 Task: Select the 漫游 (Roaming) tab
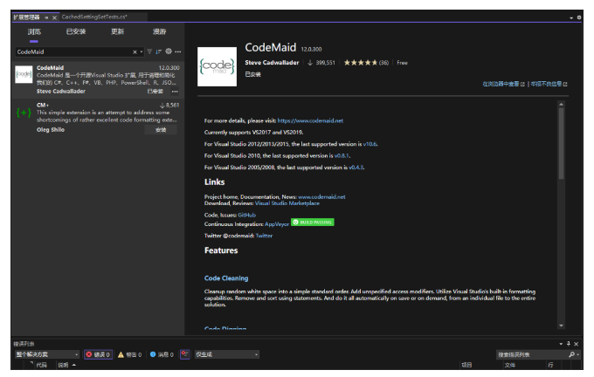(x=160, y=31)
